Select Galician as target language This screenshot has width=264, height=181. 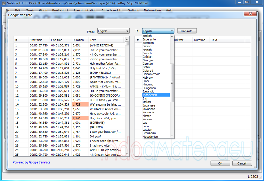[156, 57]
